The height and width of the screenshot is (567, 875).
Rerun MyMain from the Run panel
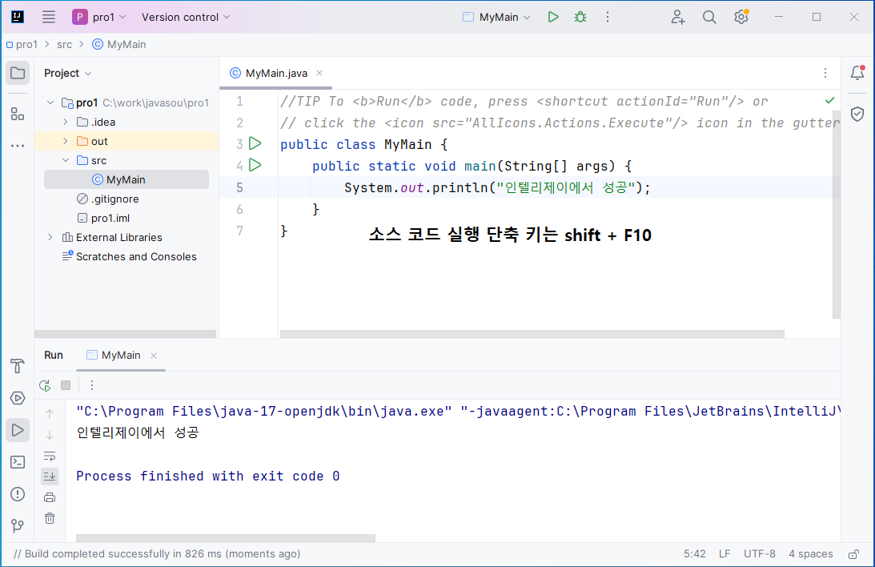(45, 385)
